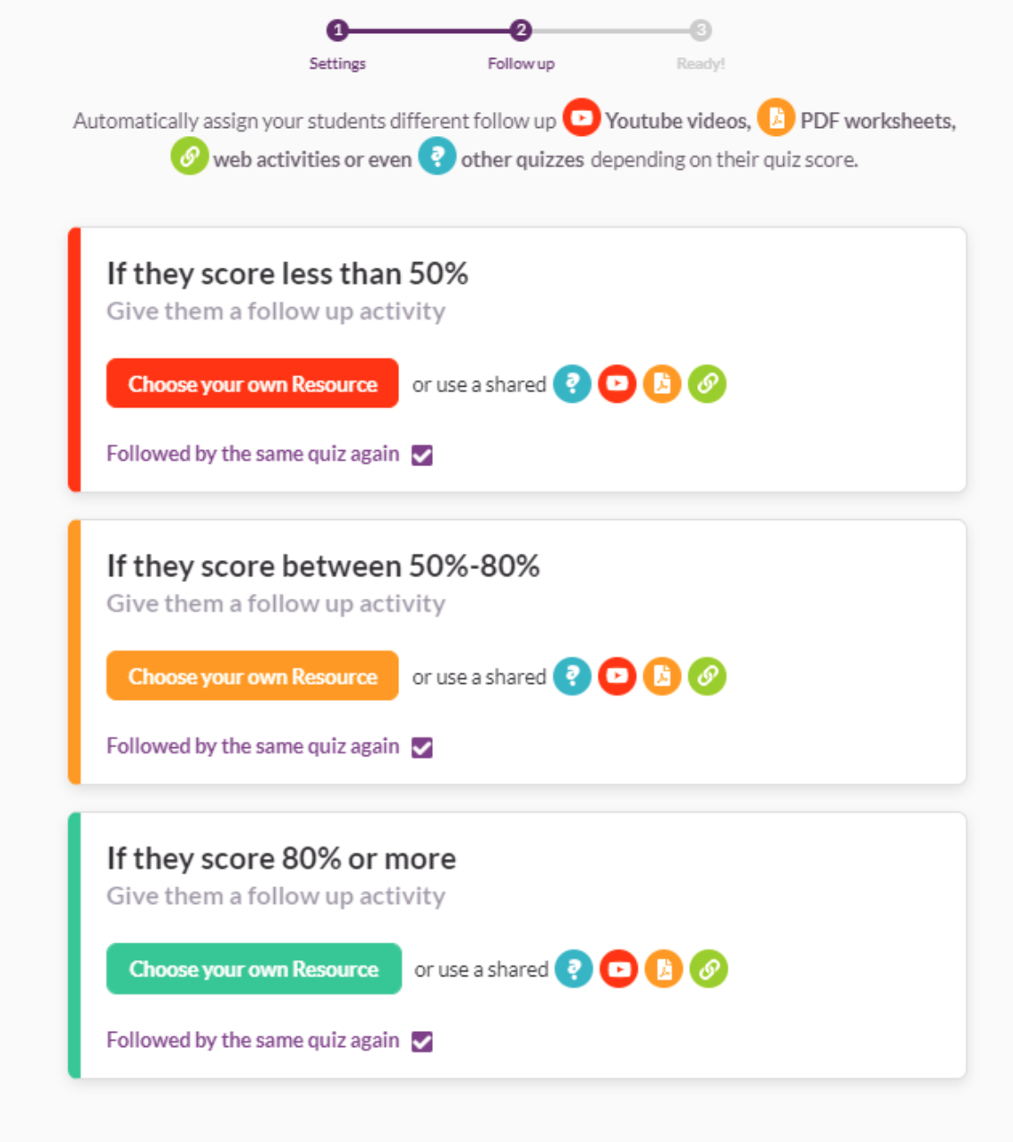Uncheck same quiz again for under 50%
This screenshot has height=1142, width=1013.
tap(422, 456)
